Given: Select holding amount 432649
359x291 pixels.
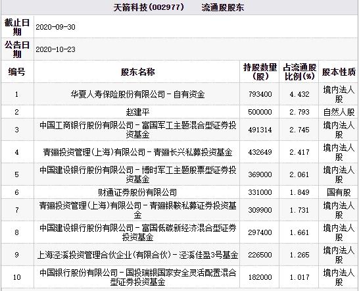Looking at the screenshot, I should click(x=260, y=152).
